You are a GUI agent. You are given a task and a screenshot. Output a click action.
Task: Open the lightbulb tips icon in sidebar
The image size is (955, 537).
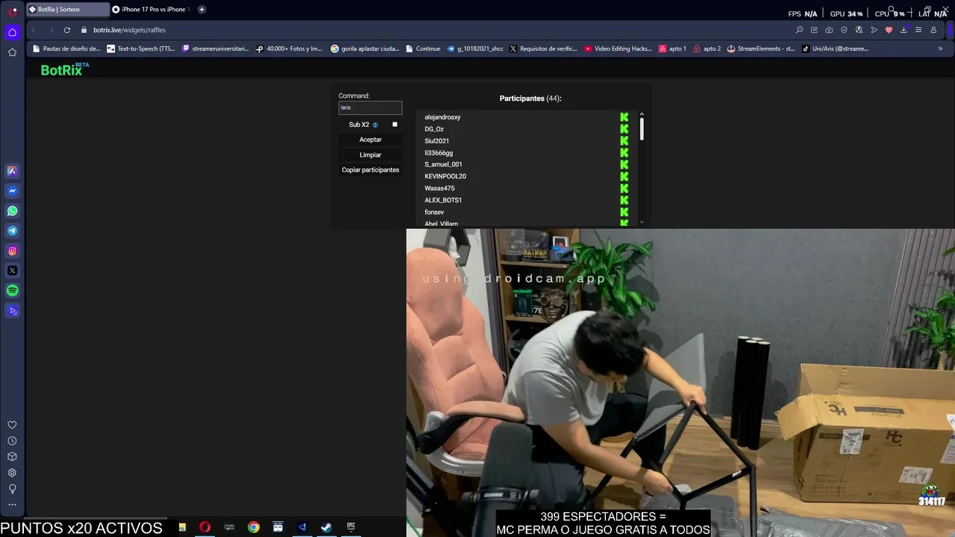click(x=13, y=489)
